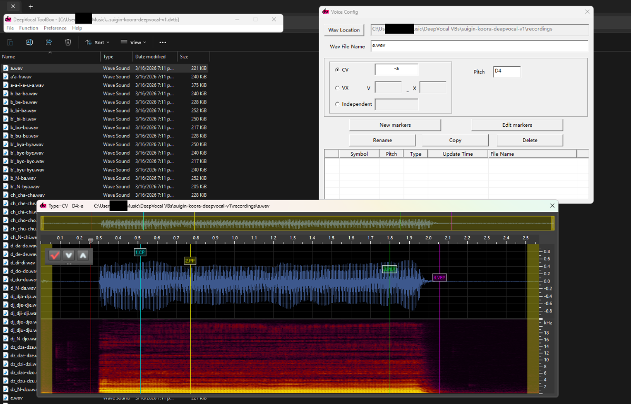Image resolution: width=631 pixels, height=404 pixels.
Task: Click the Wav Location button
Action: click(344, 30)
